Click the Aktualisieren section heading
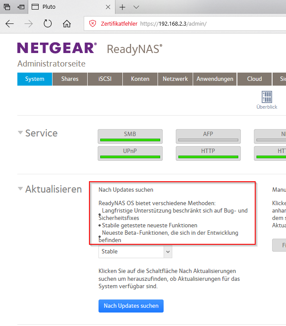Screen dimensions: 286x326 (53, 189)
